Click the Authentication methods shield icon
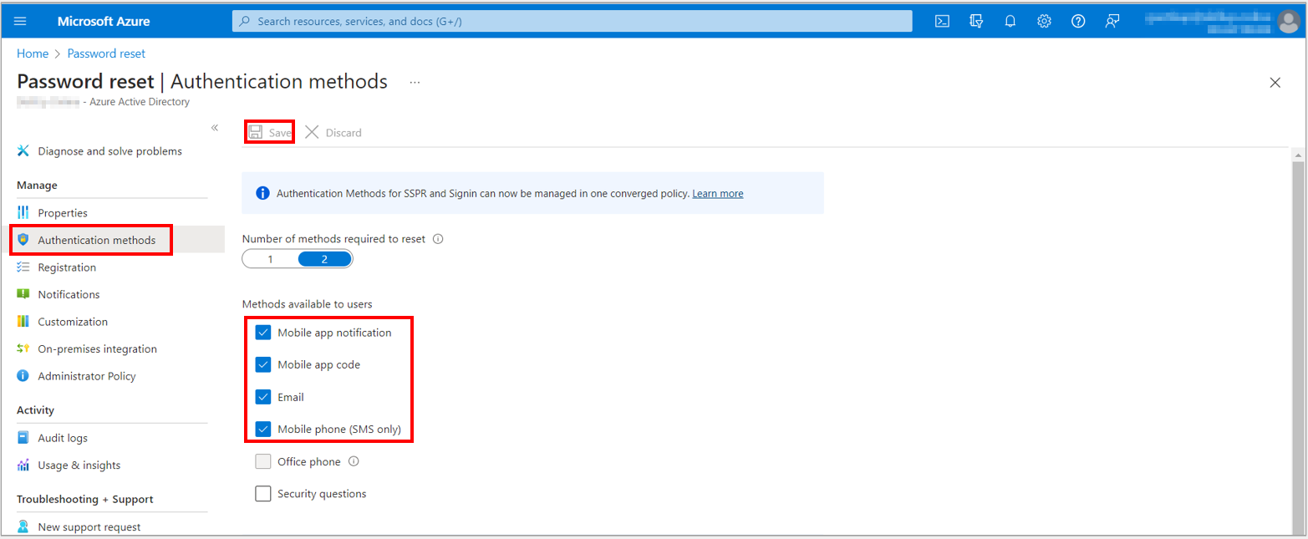The width and height of the screenshot is (1308, 539). 23,240
